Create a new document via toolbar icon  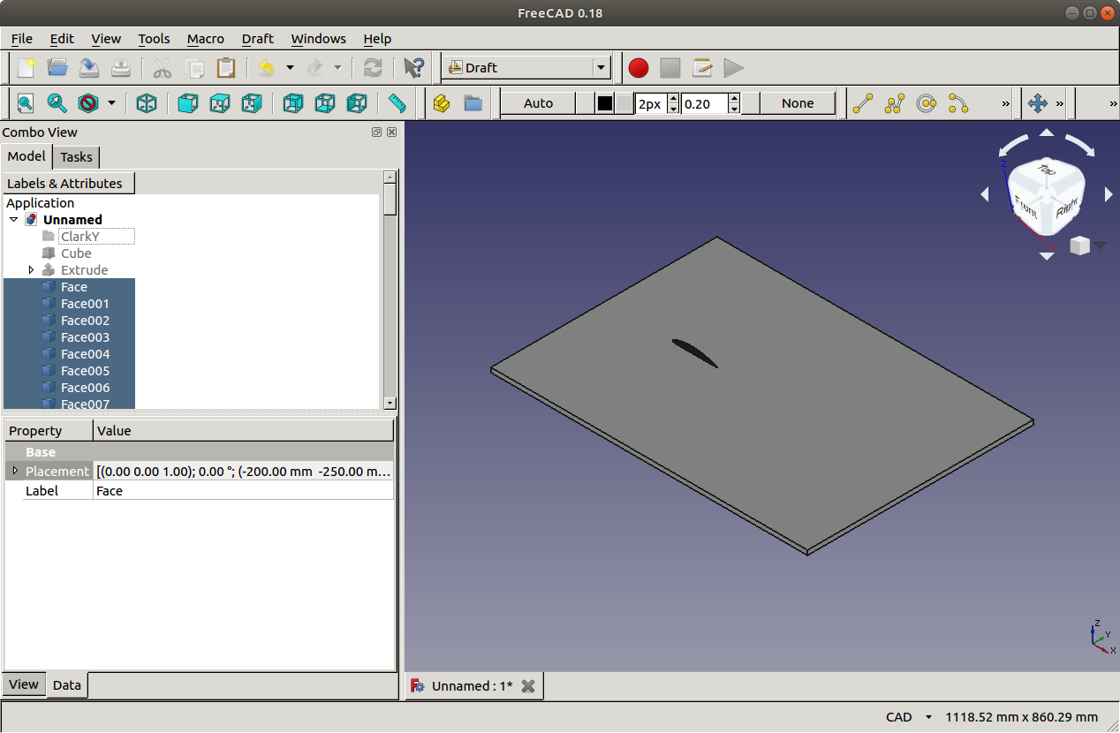click(26, 68)
